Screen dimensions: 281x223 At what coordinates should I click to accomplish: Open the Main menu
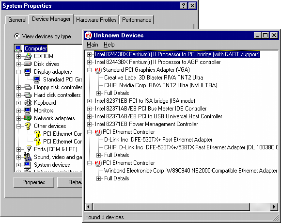[x=92, y=45]
